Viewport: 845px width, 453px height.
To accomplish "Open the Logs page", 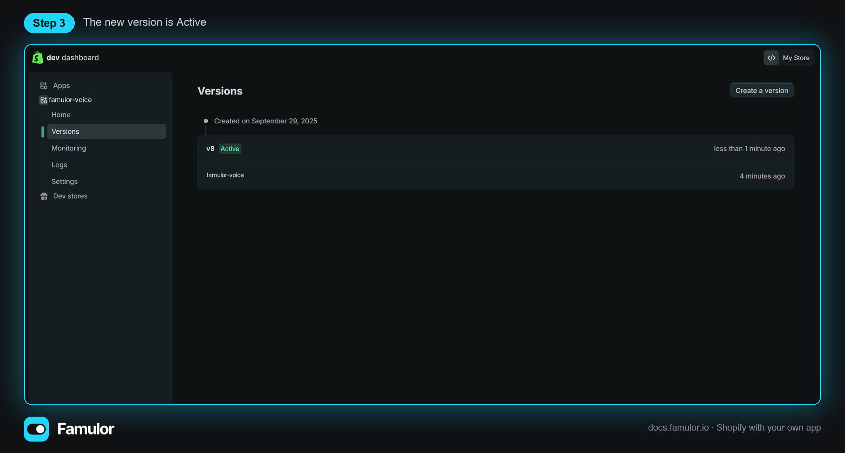I will (59, 165).
